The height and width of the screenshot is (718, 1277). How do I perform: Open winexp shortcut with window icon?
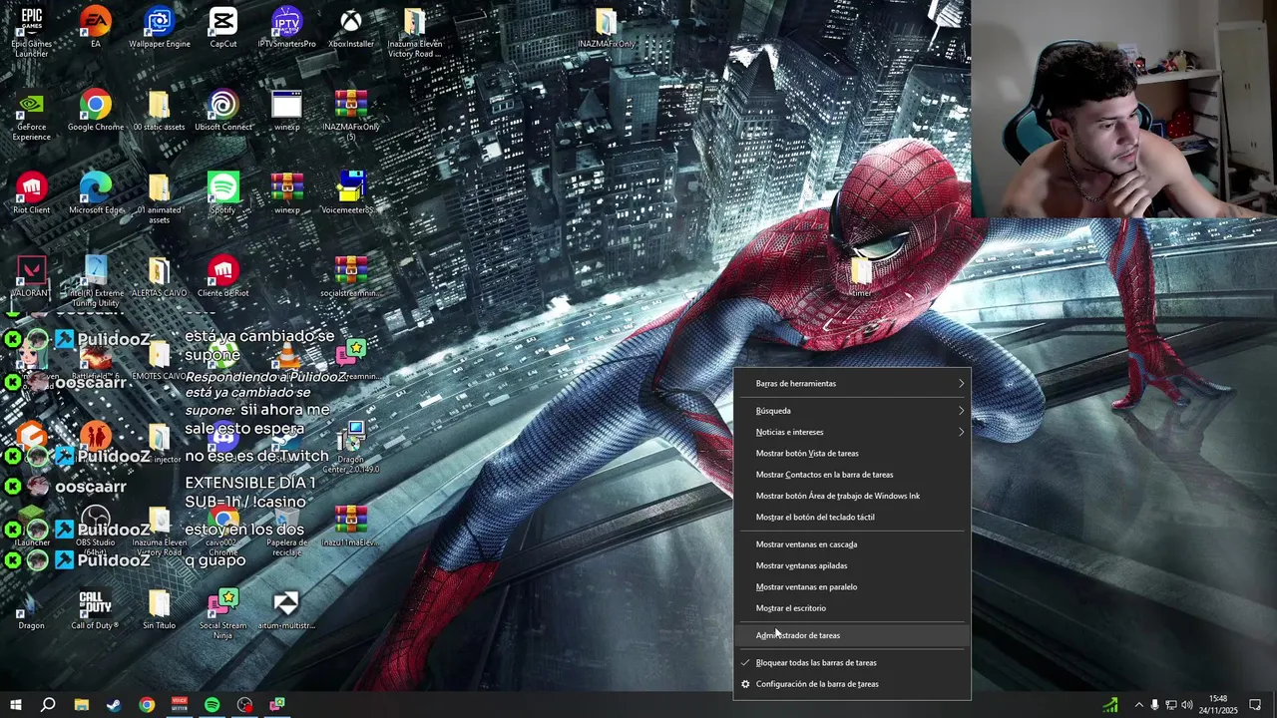point(286,111)
